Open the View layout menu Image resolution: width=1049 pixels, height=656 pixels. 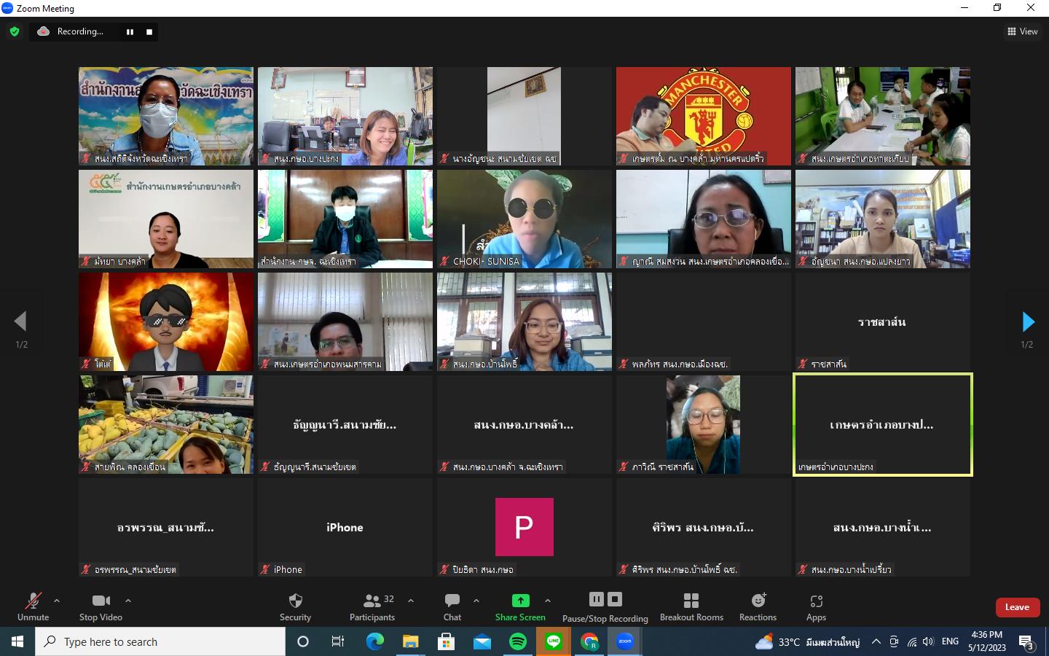1023,31
